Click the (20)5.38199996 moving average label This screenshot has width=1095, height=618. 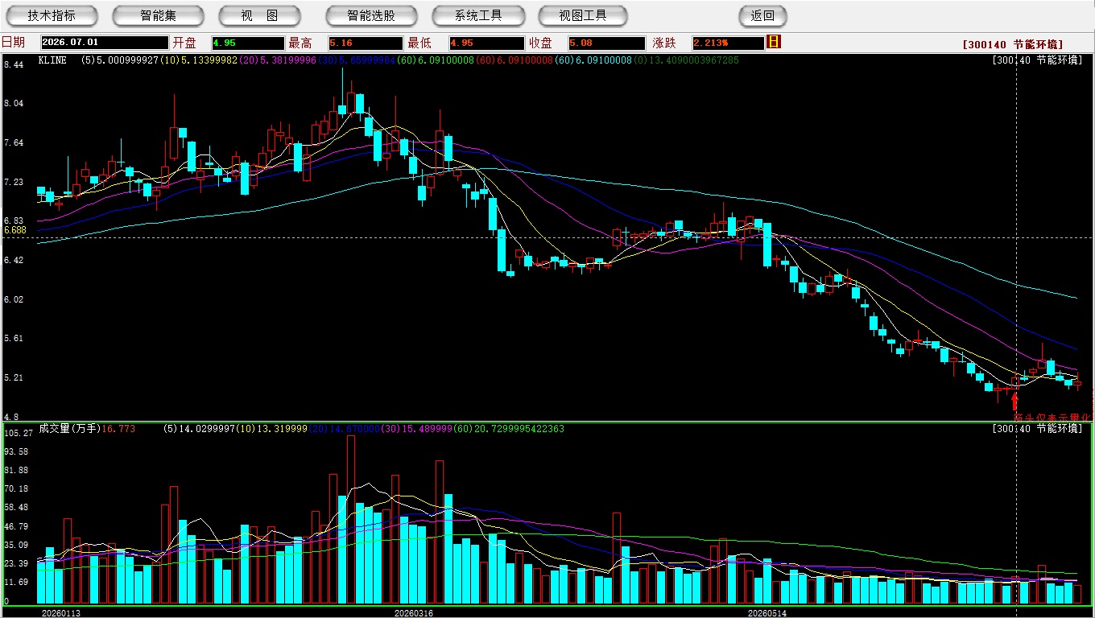(277, 60)
